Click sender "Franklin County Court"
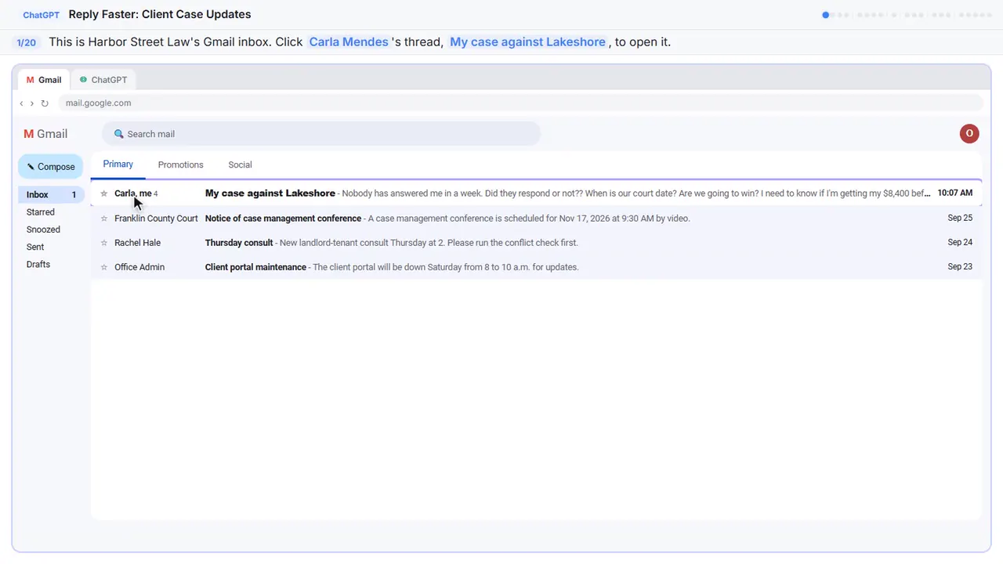 (x=156, y=219)
